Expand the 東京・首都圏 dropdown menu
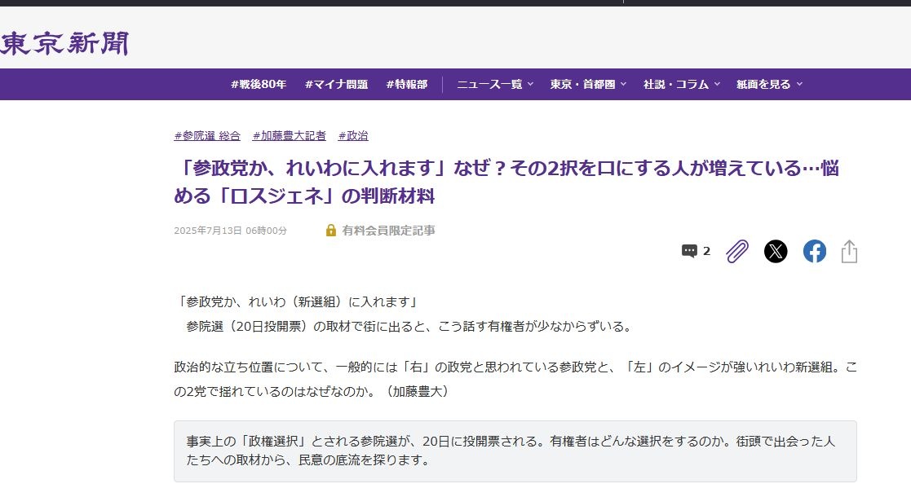911x497 pixels. point(588,84)
